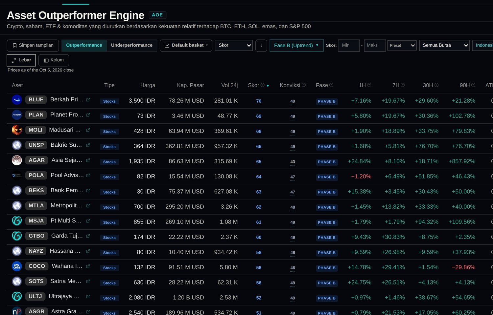Click the BLUE company logo icon
This screenshot has width=493, height=315.
pos(17,100)
